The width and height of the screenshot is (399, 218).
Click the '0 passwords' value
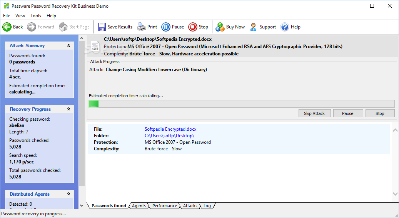pyautogui.click(x=22, y=62)
